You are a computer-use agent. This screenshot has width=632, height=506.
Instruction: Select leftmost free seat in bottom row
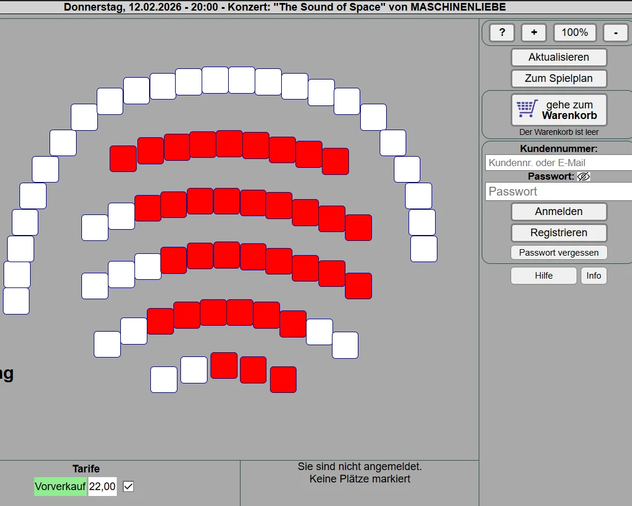164,379
